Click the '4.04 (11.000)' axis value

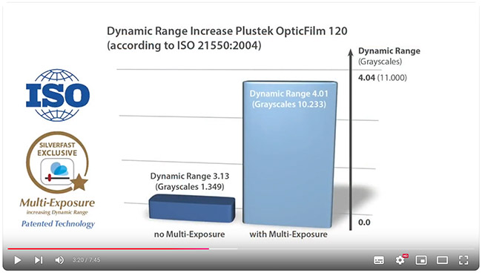pyautogui.click(x=383, y=77)
